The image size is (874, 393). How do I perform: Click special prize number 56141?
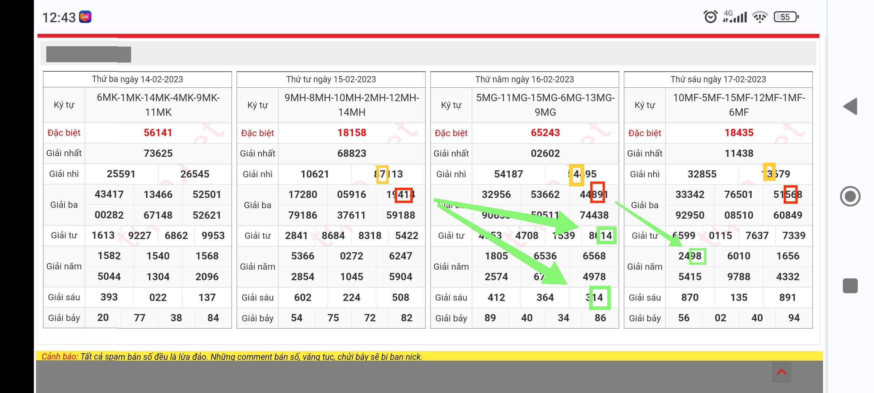pos(158,133)
